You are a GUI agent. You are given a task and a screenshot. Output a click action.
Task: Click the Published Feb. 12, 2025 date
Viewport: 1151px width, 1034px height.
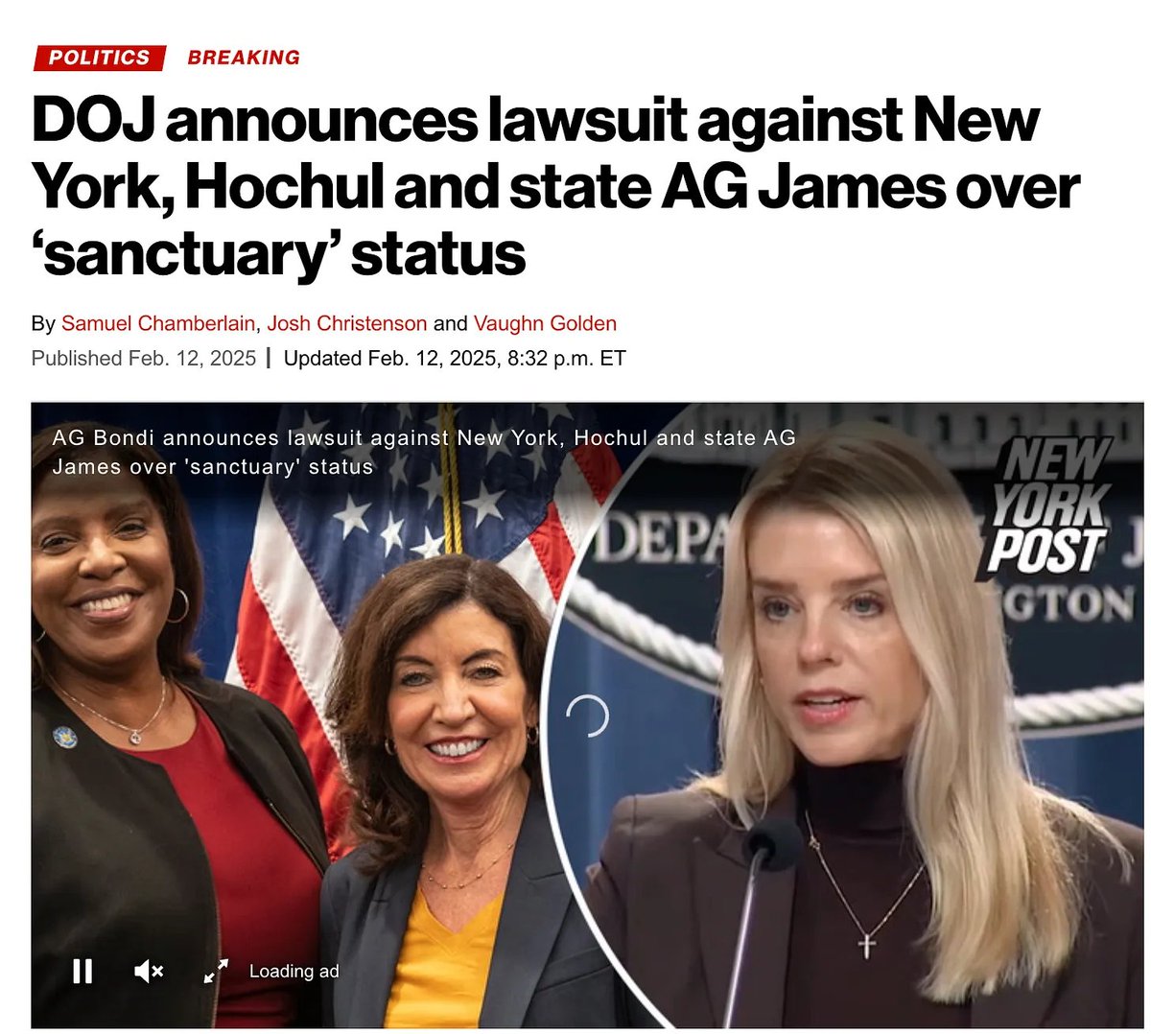[144, 359]
